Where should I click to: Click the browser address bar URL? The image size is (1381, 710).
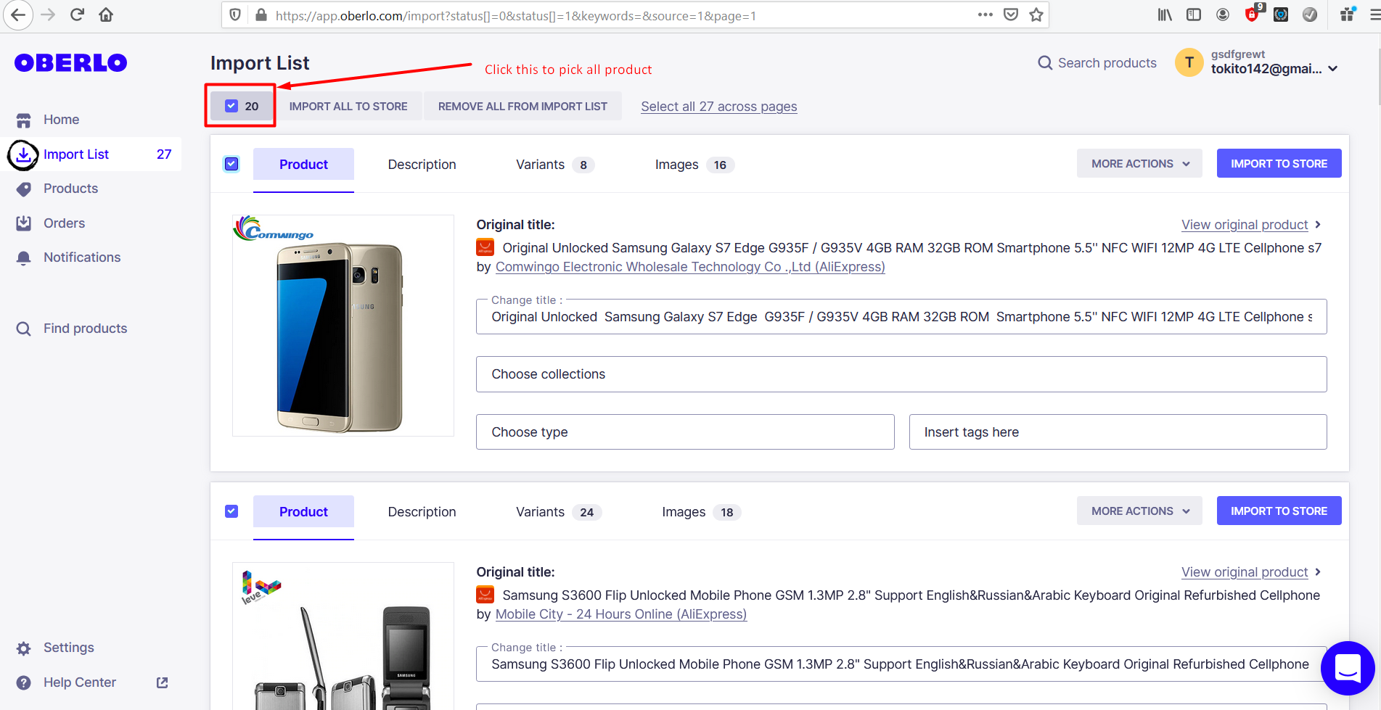coord(515,16)
